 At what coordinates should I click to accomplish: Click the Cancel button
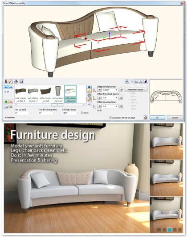pos(175,118)
